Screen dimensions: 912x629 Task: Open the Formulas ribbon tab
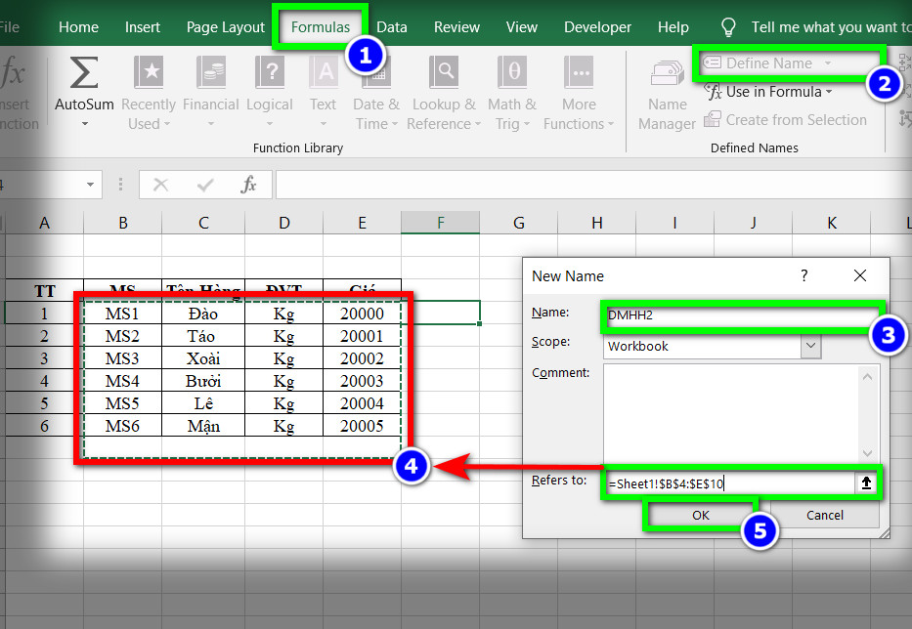coord(321,26)
